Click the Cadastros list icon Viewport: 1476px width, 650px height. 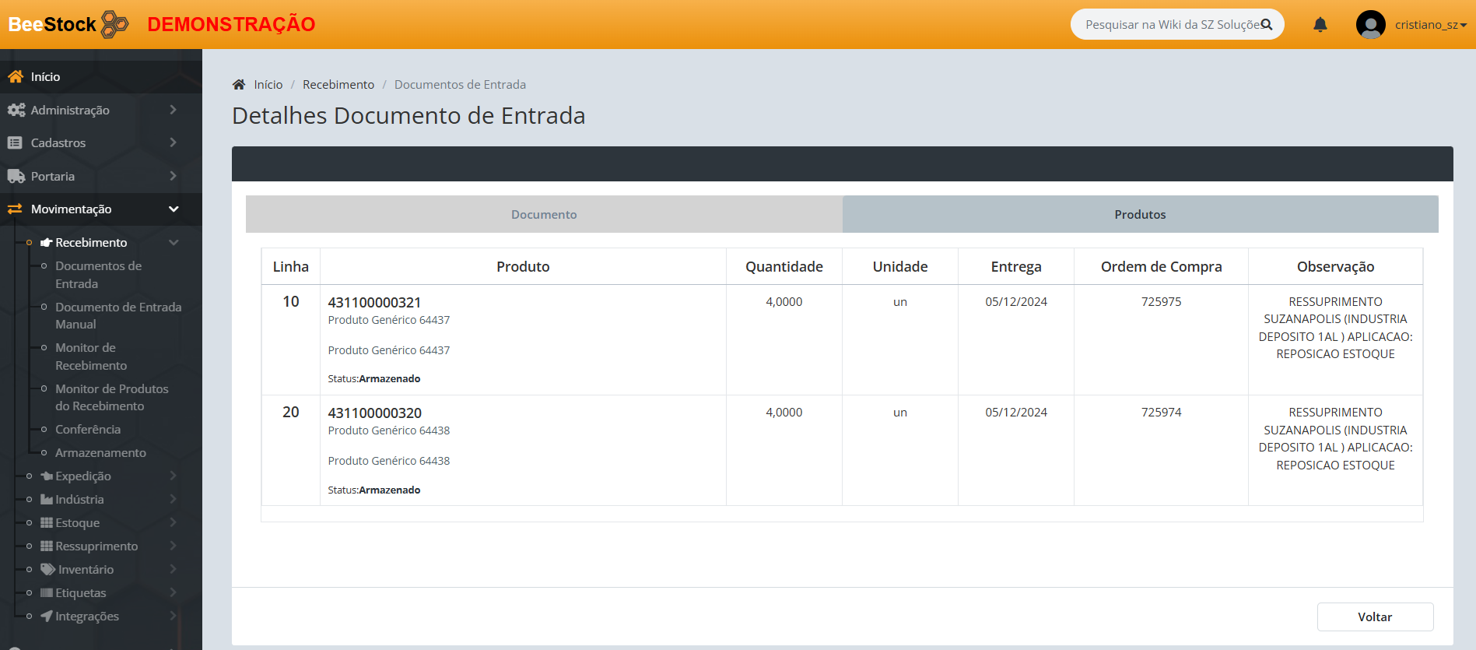[15, 143]
